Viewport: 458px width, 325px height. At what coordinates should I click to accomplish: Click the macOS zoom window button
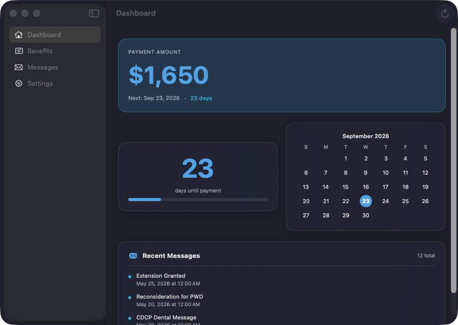[x=37, y=13]
